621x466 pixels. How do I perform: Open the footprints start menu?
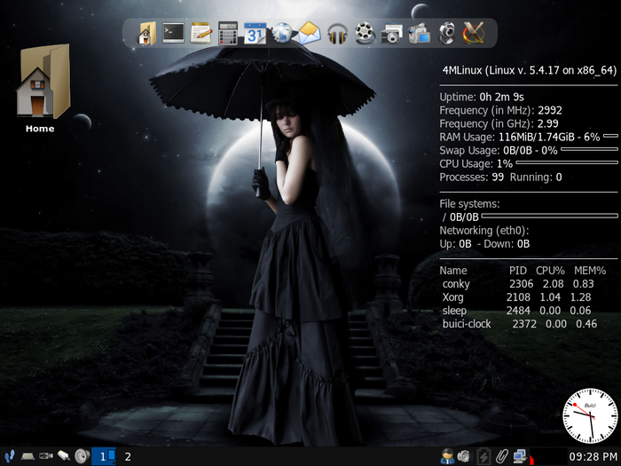point(8,456)
